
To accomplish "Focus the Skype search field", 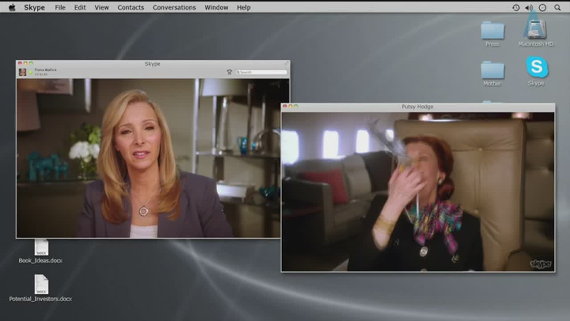I will coord(263,72).
